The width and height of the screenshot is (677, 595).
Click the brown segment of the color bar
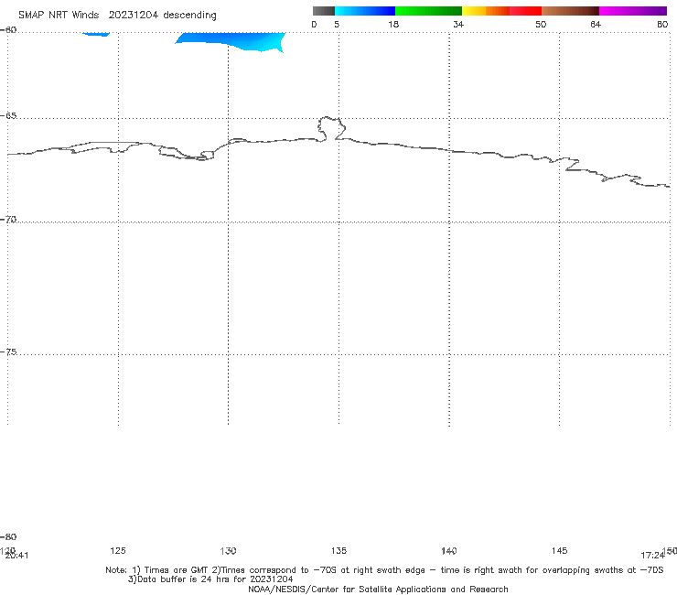(570, 11)
